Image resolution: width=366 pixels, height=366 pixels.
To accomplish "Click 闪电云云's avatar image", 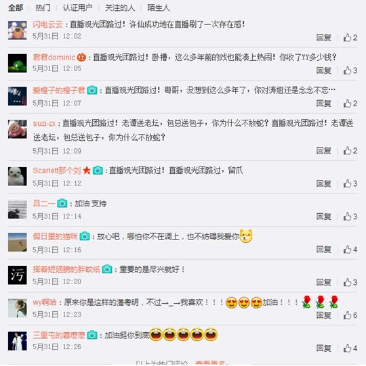I will coord(18,30).
